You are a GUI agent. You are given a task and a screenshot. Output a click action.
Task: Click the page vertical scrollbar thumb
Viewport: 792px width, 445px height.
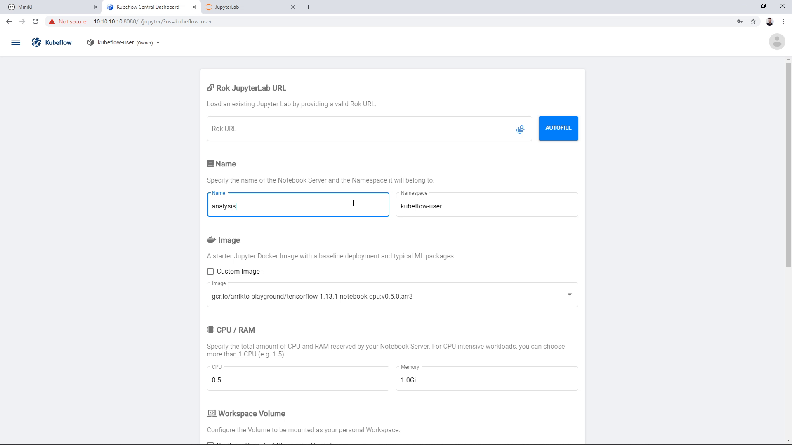click(x=788, y=165)
